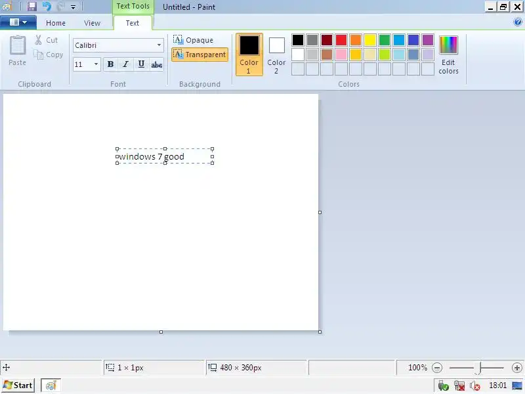Pick the light yellow cream swatch
This screenshot has height=394, width=525.
370,55
